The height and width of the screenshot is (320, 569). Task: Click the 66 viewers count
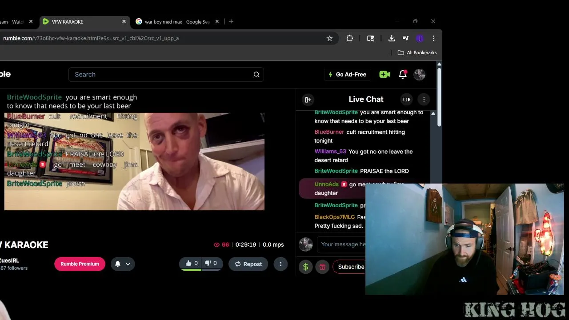pyautogui.click(x=221, y=245)
